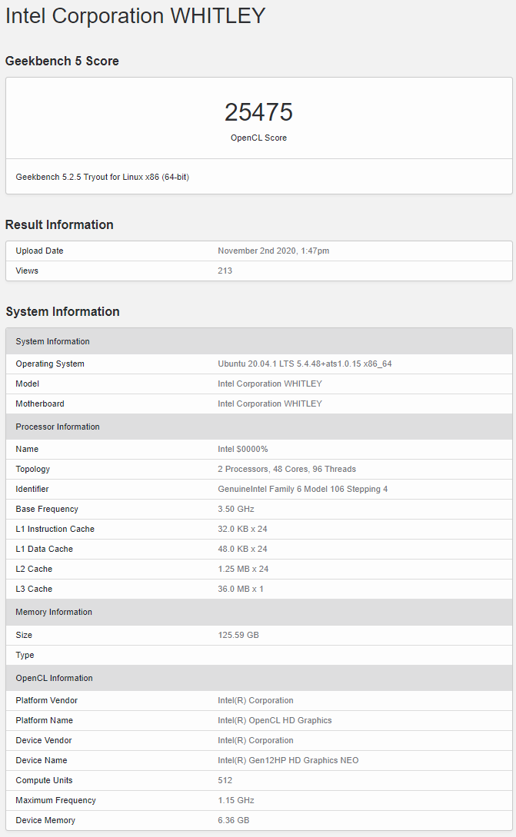
Task: Select 'Intel(R) Gen12HP HD Graphics NEO' value
Action: 288,761
